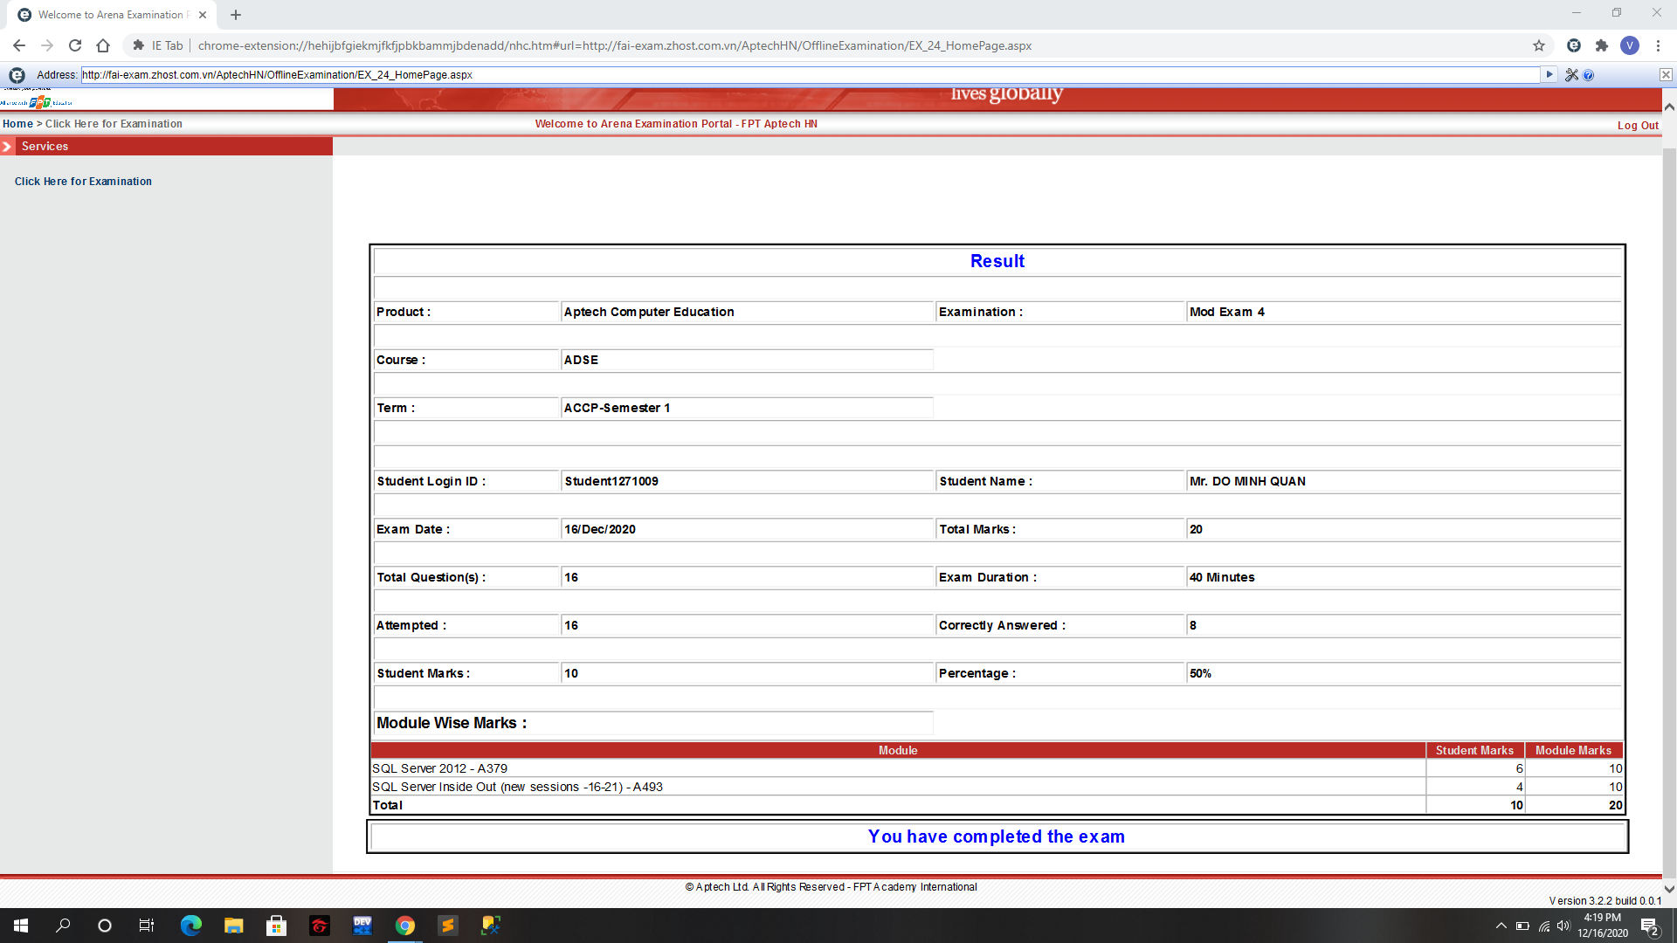Viewport: 1677px width, 943px height.
Task: Show hidden system tray icons
Action: pyautogui.click(x=1501, y=926)
